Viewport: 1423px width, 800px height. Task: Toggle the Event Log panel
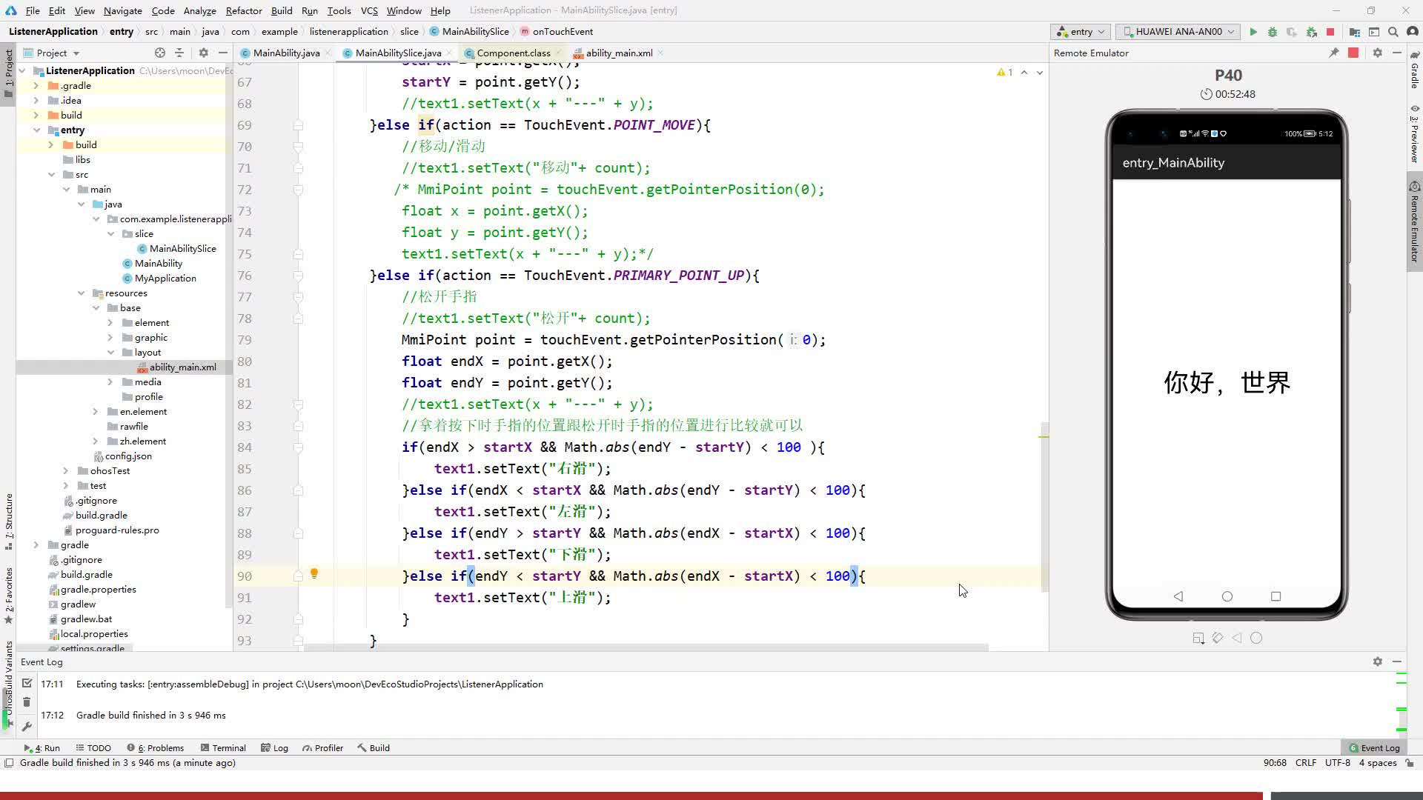pos(1375,747)
